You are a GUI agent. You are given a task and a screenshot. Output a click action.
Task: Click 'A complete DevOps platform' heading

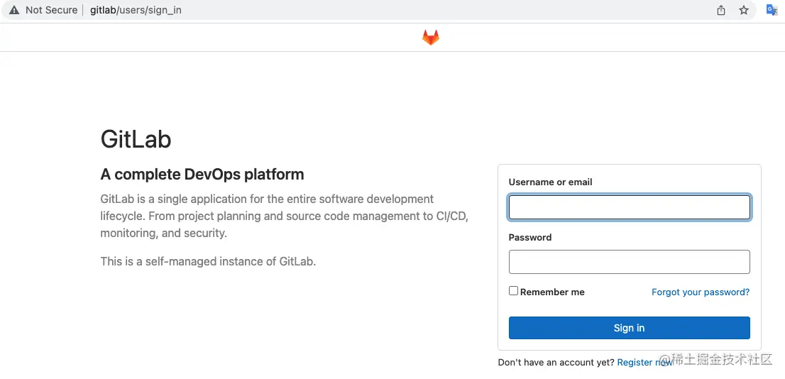202,174
